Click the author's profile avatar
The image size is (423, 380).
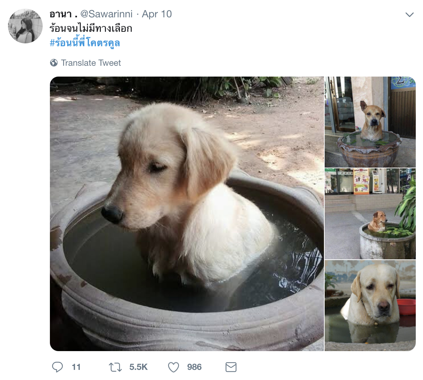coord(25,26)
